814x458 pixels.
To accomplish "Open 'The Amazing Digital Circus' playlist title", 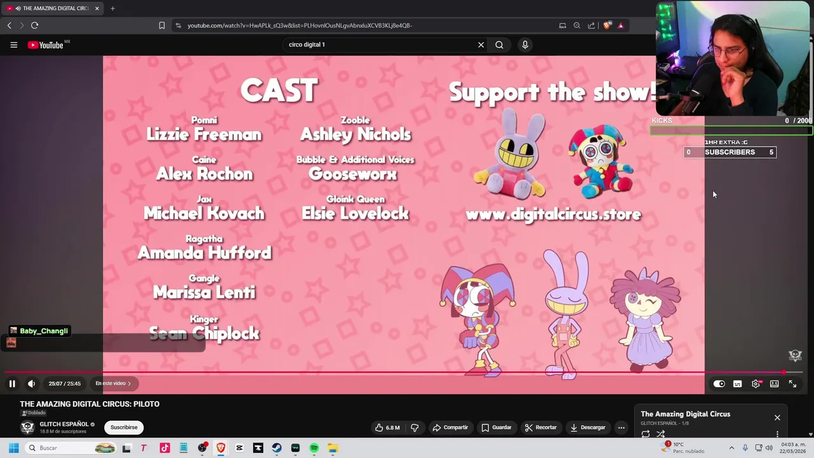I will click(686, 414).
